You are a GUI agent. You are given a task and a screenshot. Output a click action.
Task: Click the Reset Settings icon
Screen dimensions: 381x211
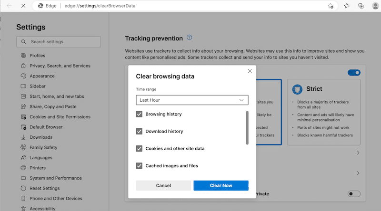click(x=23, y=188)
